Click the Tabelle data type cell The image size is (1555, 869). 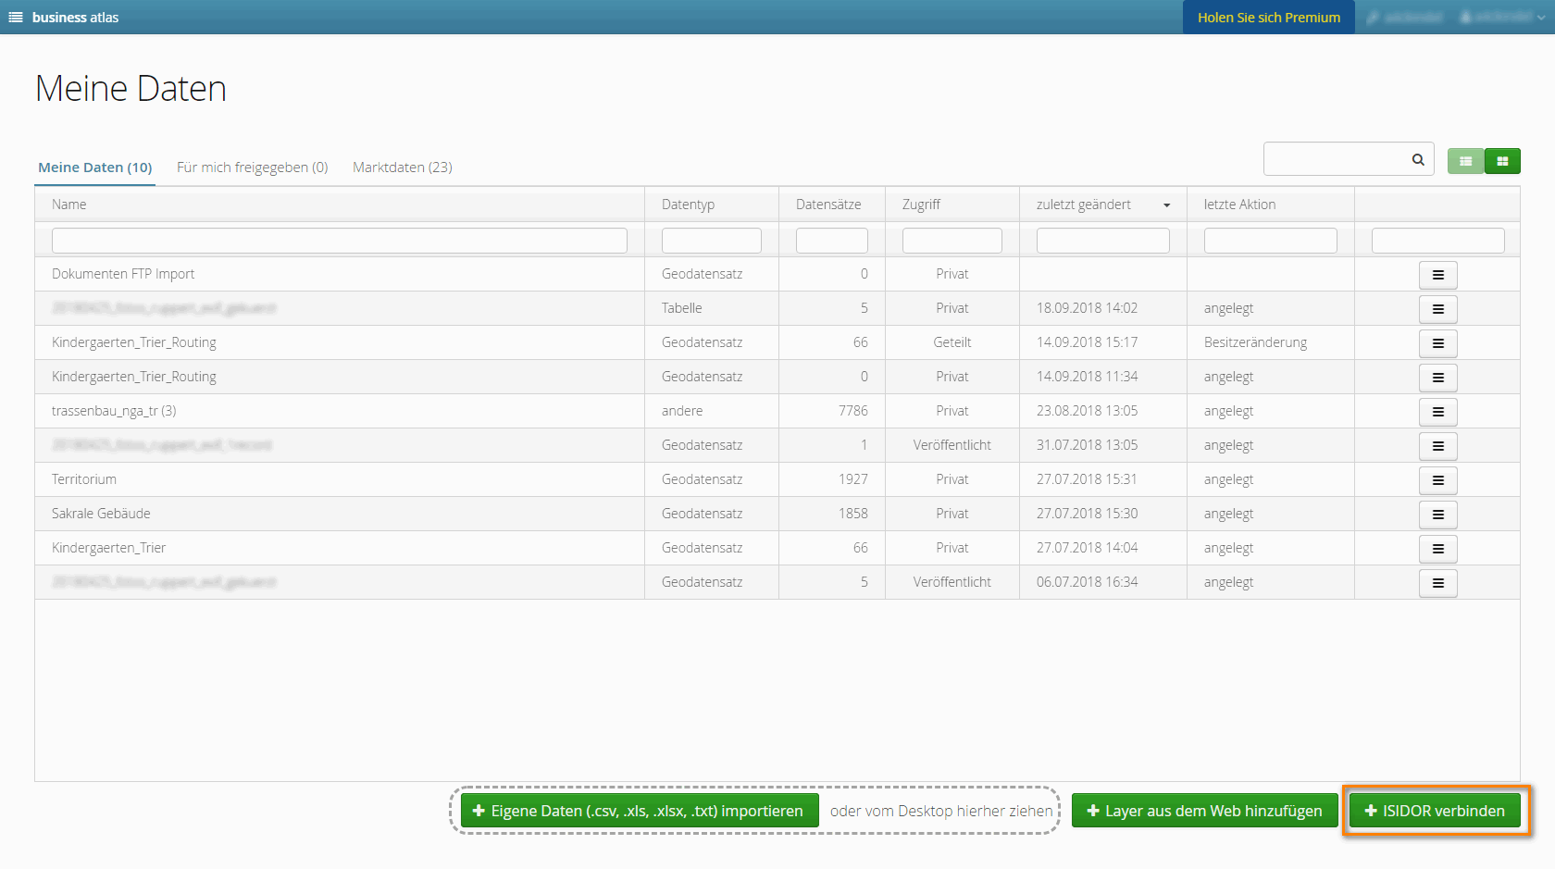pyautogui.click(x=682, y=308)
